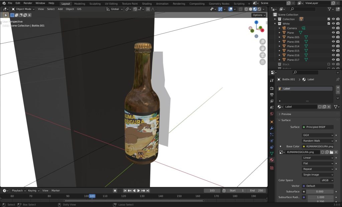Open the Object Mode dropdown
Image resolution: width=342 pixels, height=207 pixels.
[x=23, y=9]
